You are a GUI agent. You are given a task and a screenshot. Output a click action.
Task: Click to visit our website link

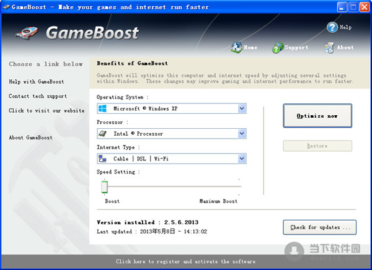click(x=46, y=111)
